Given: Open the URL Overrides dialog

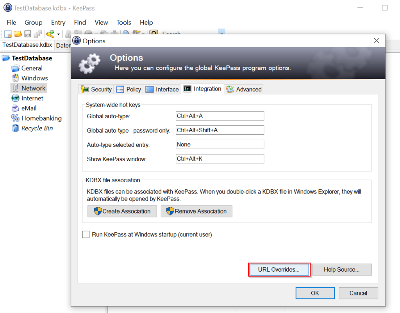Looking at the screenshot, I should [x=279, y=270].
